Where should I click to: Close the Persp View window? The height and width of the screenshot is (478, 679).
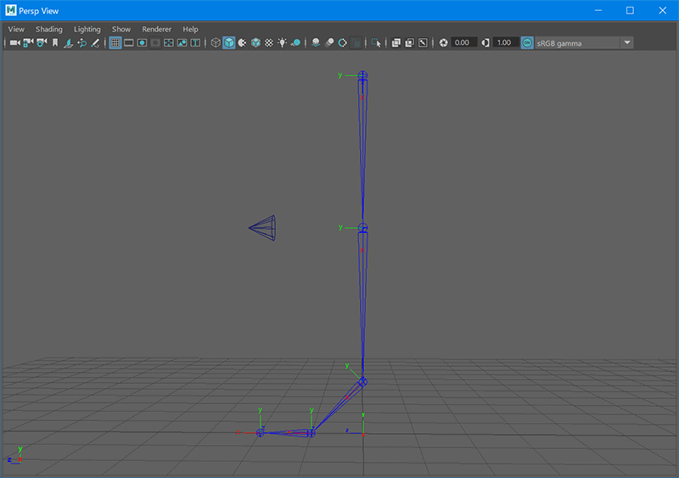[x=662, y=10]
